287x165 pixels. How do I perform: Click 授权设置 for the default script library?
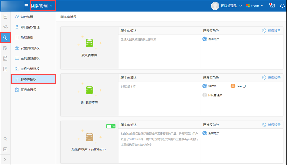coord(271,31)
